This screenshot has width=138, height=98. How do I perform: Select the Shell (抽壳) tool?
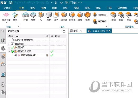point(88,16)
